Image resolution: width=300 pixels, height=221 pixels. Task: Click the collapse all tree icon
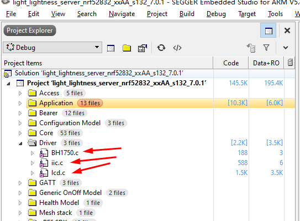coord(251,48)
